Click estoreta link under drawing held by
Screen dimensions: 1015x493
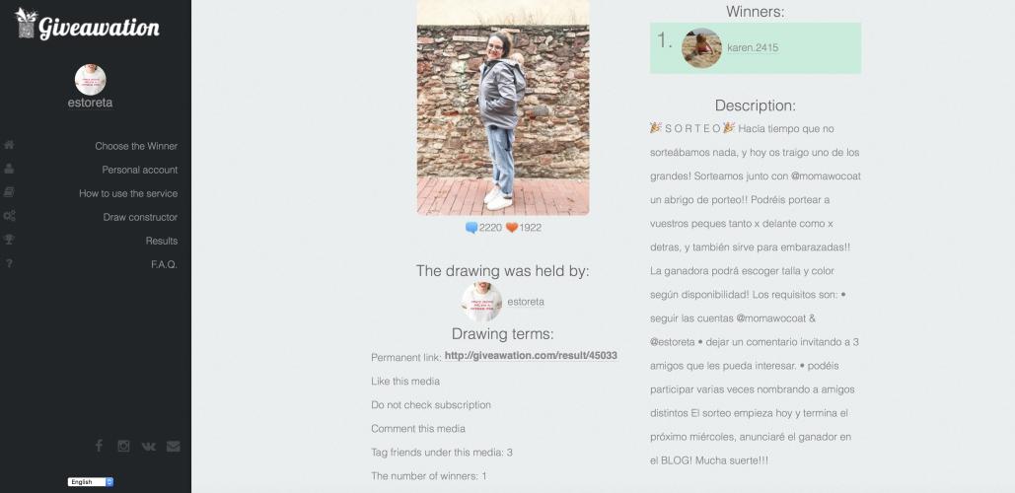(526, 302)
